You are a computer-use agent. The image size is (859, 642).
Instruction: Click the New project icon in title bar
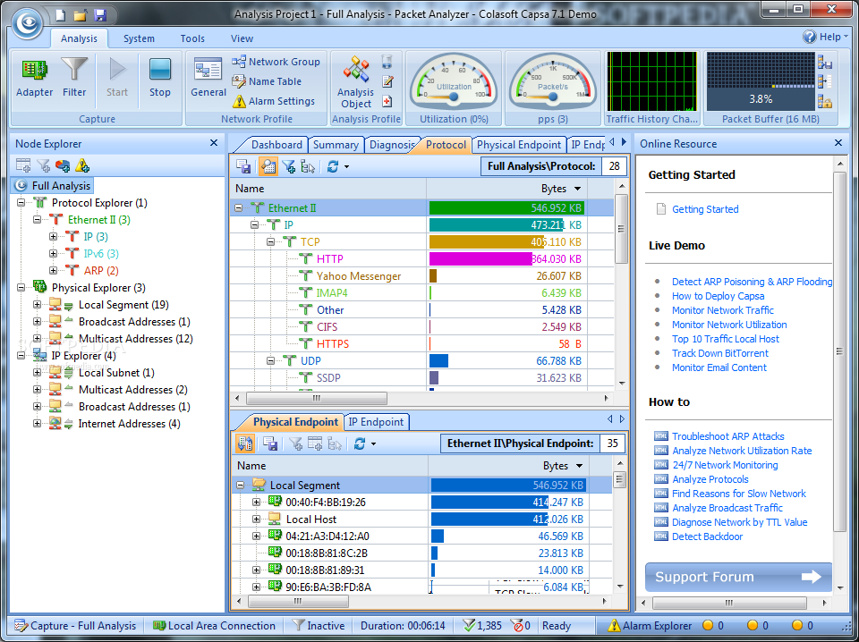[60, 15]
